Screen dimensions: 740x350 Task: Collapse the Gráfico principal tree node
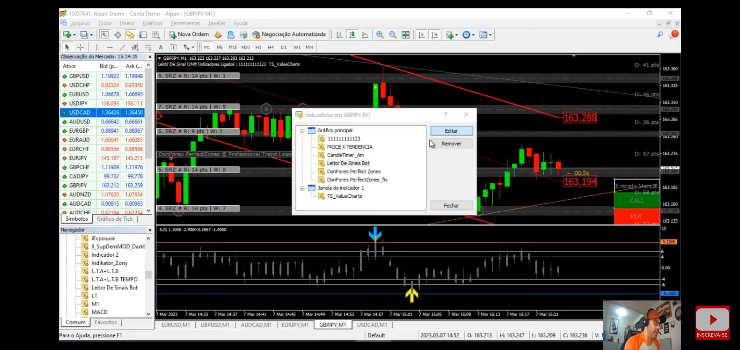click(x=302, y=131)
